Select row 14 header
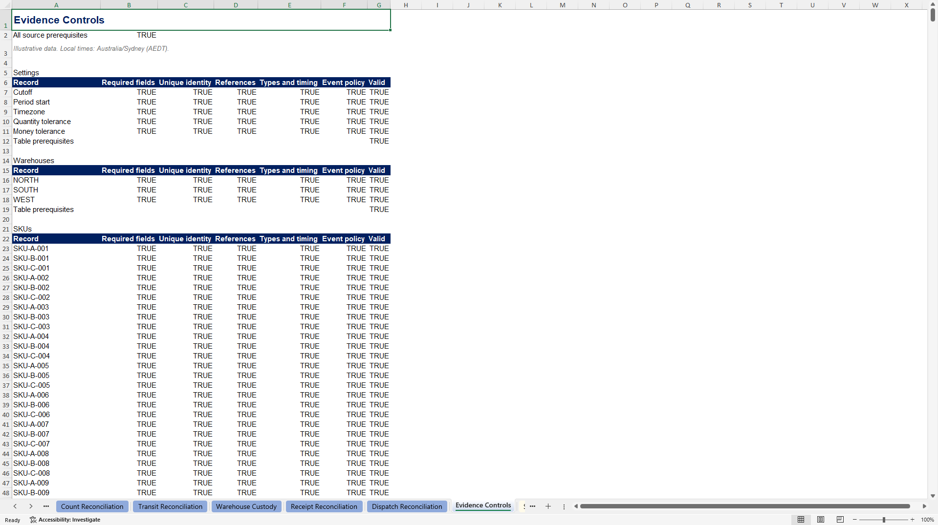Screen dimensions: 938x525 pyautogui.click(x=6, y=161)
